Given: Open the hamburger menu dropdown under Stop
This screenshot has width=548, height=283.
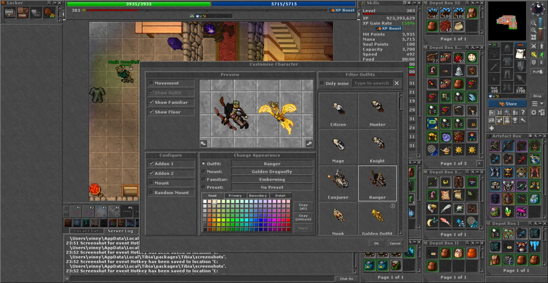Looking at the screenshot, I should pyautogui.click(x=537, y=104).
